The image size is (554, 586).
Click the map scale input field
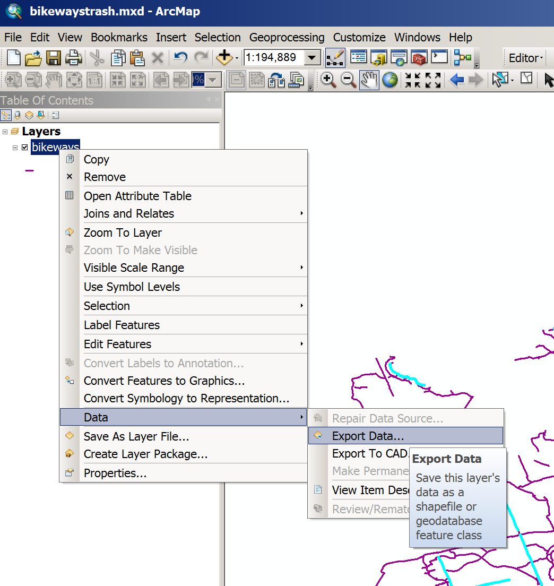274,57
